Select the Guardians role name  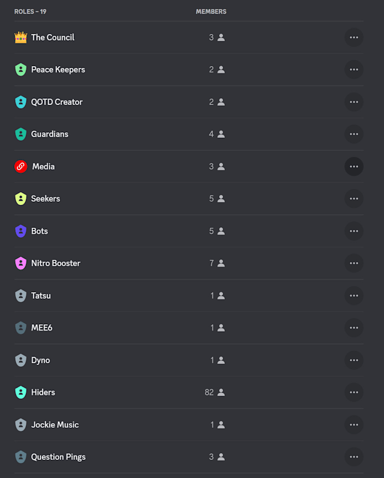click(50, 134)
